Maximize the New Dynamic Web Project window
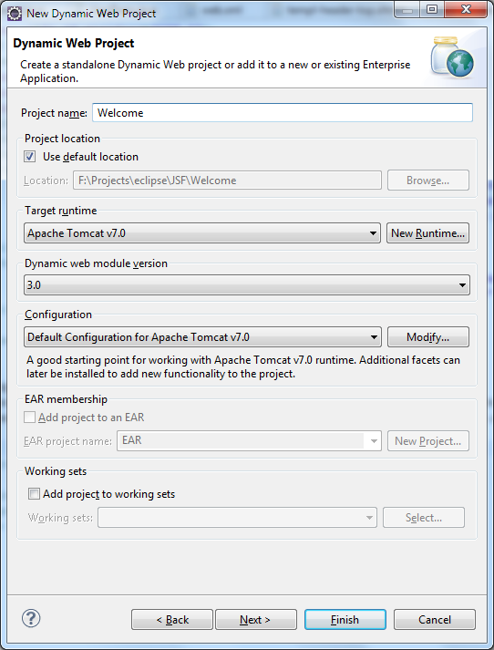The image size is (494, 650). point(432,9)
